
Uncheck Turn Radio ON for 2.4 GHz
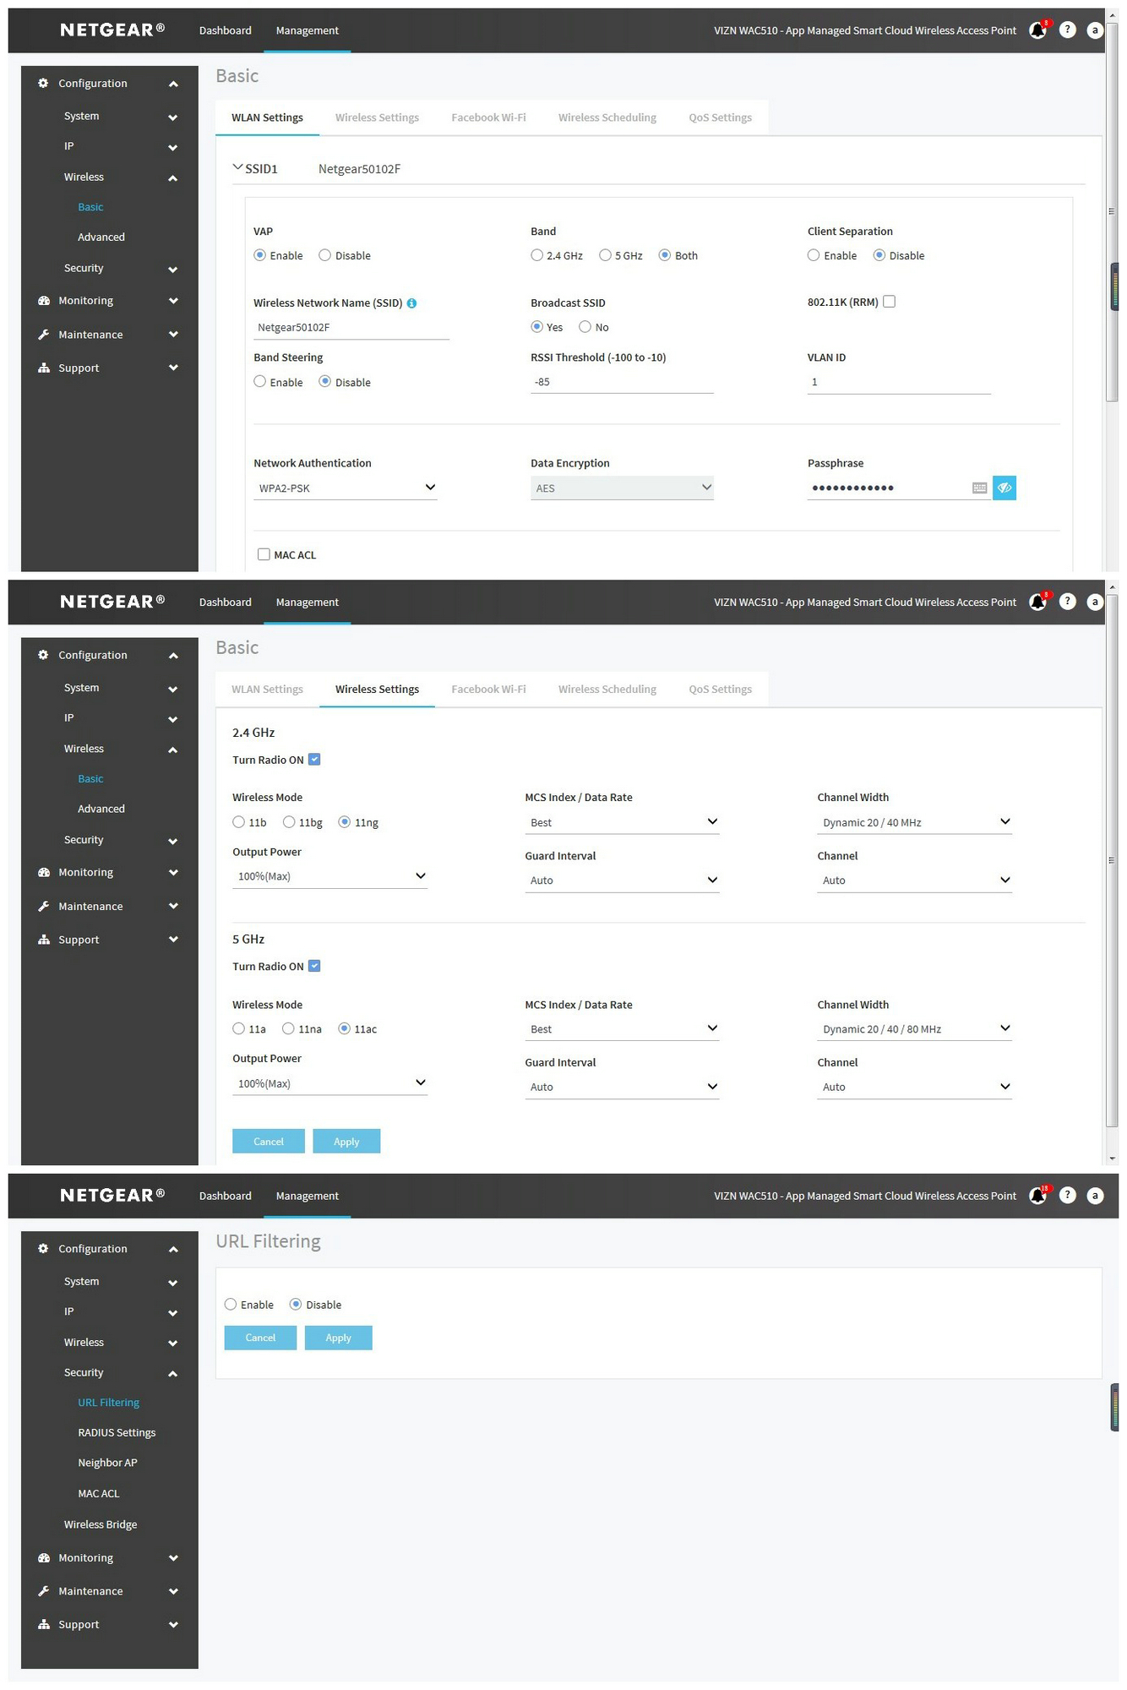(x=314, y=760)
